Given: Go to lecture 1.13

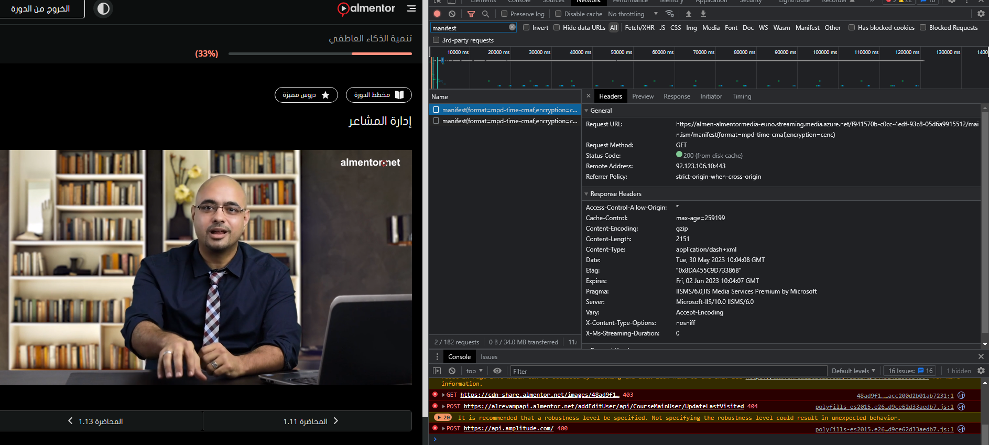Looking at the screenshot, I should (101, 421).
